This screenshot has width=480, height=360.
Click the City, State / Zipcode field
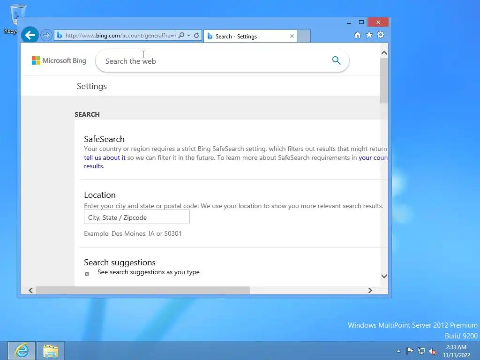[137, 217]
